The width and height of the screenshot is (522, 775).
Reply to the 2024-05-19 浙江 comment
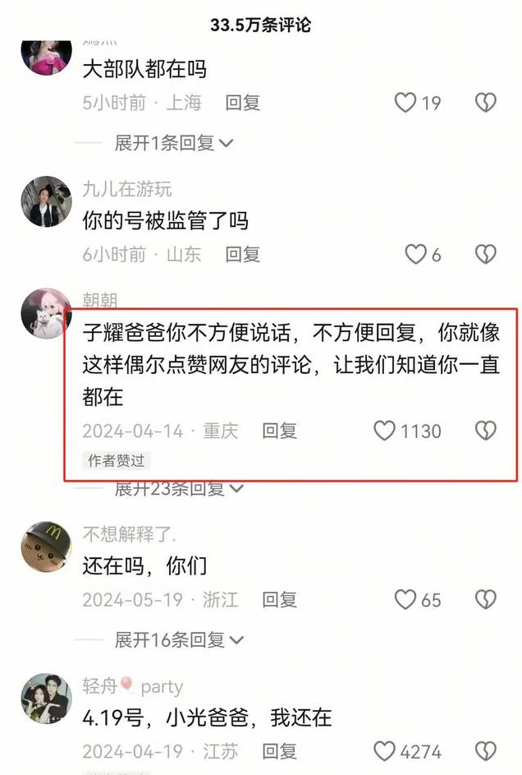click(279, 600)
